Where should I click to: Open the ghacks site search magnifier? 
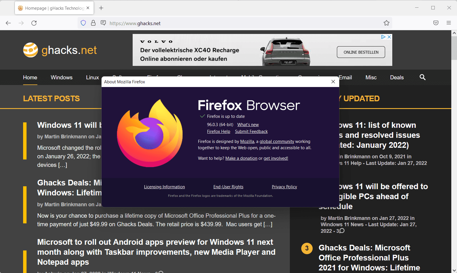[422, 77]
